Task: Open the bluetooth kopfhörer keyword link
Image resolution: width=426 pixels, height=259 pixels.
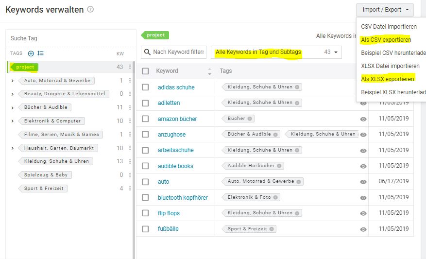Action: 183,198
